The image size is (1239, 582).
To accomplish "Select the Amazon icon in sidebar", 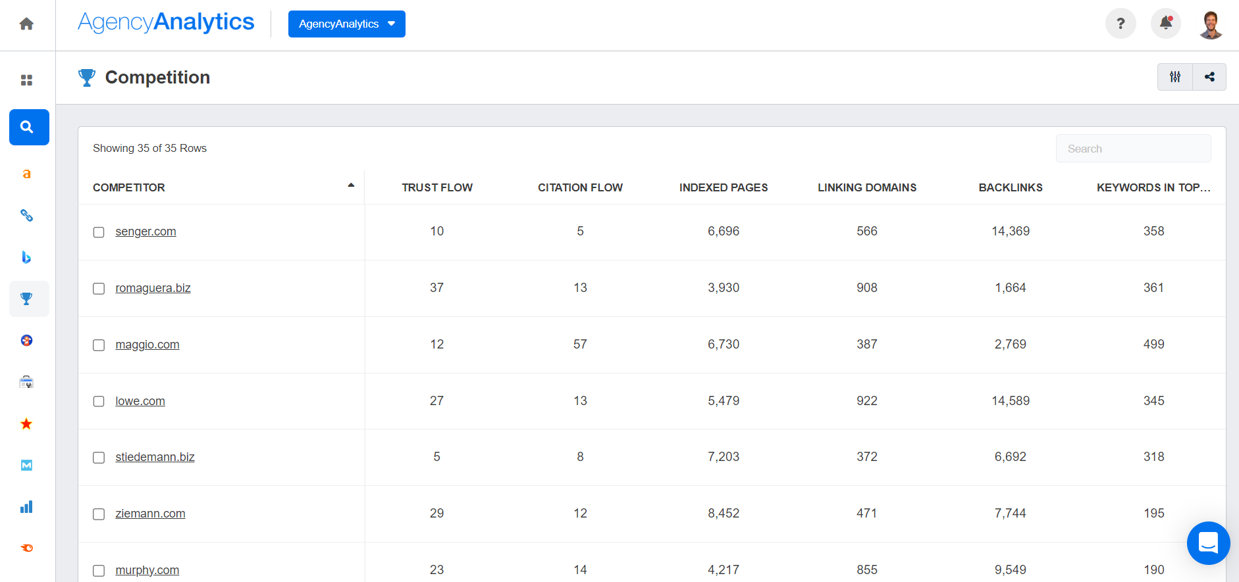I will tap(26, 174).
